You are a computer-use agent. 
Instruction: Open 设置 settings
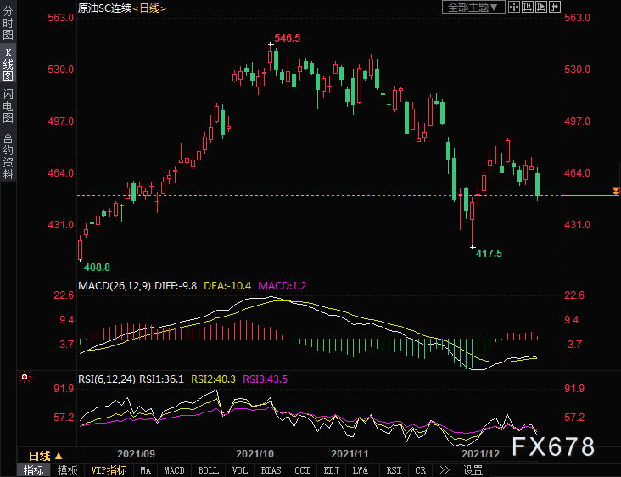coord(473,470)
